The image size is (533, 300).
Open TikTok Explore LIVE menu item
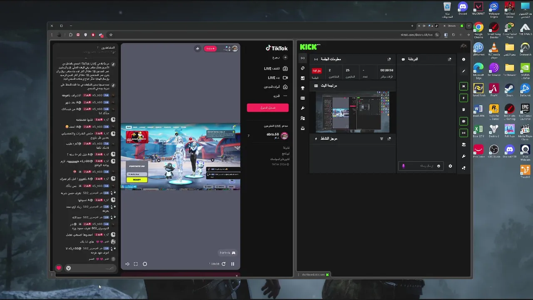pos(276,68)
